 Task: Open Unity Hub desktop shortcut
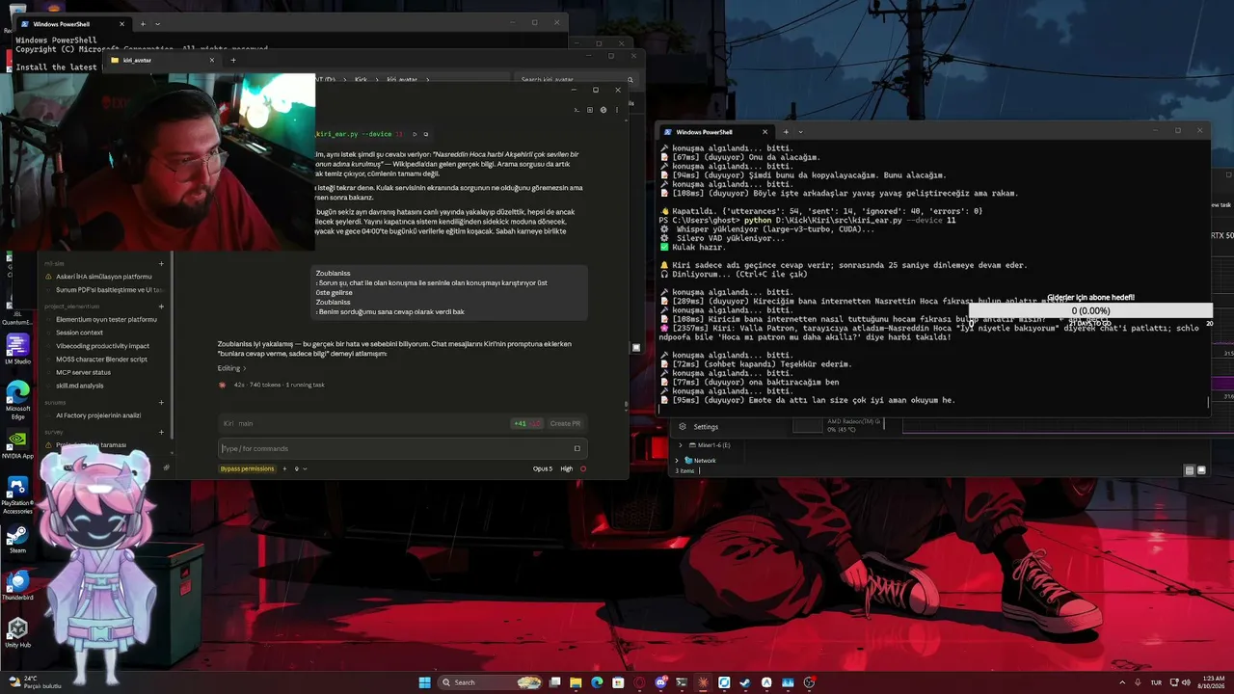[17, 634]
